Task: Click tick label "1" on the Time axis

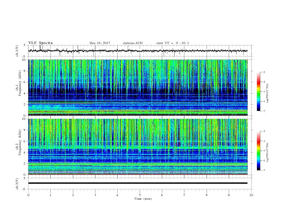Action: click(x=51, y=195)
